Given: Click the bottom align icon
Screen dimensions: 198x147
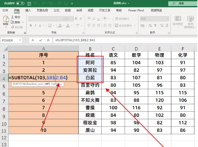Looking at the screenshot, I should coord(98,19).
